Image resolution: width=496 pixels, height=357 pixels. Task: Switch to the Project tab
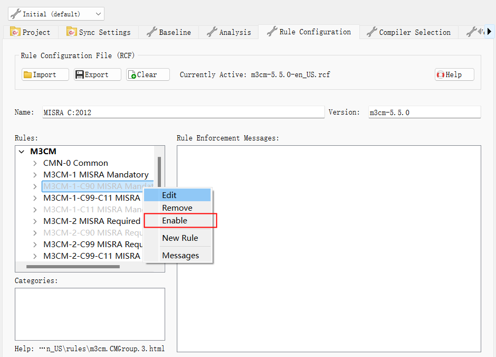click(x=32, y=32)
